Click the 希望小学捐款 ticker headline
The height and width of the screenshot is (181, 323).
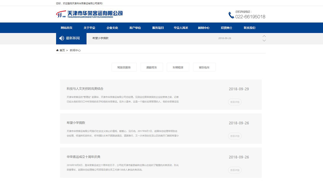click(x=100, y=38)
